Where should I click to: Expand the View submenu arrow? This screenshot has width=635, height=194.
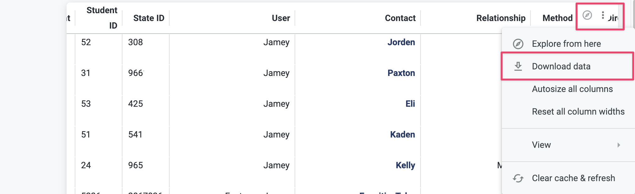[x=618, y=145]
